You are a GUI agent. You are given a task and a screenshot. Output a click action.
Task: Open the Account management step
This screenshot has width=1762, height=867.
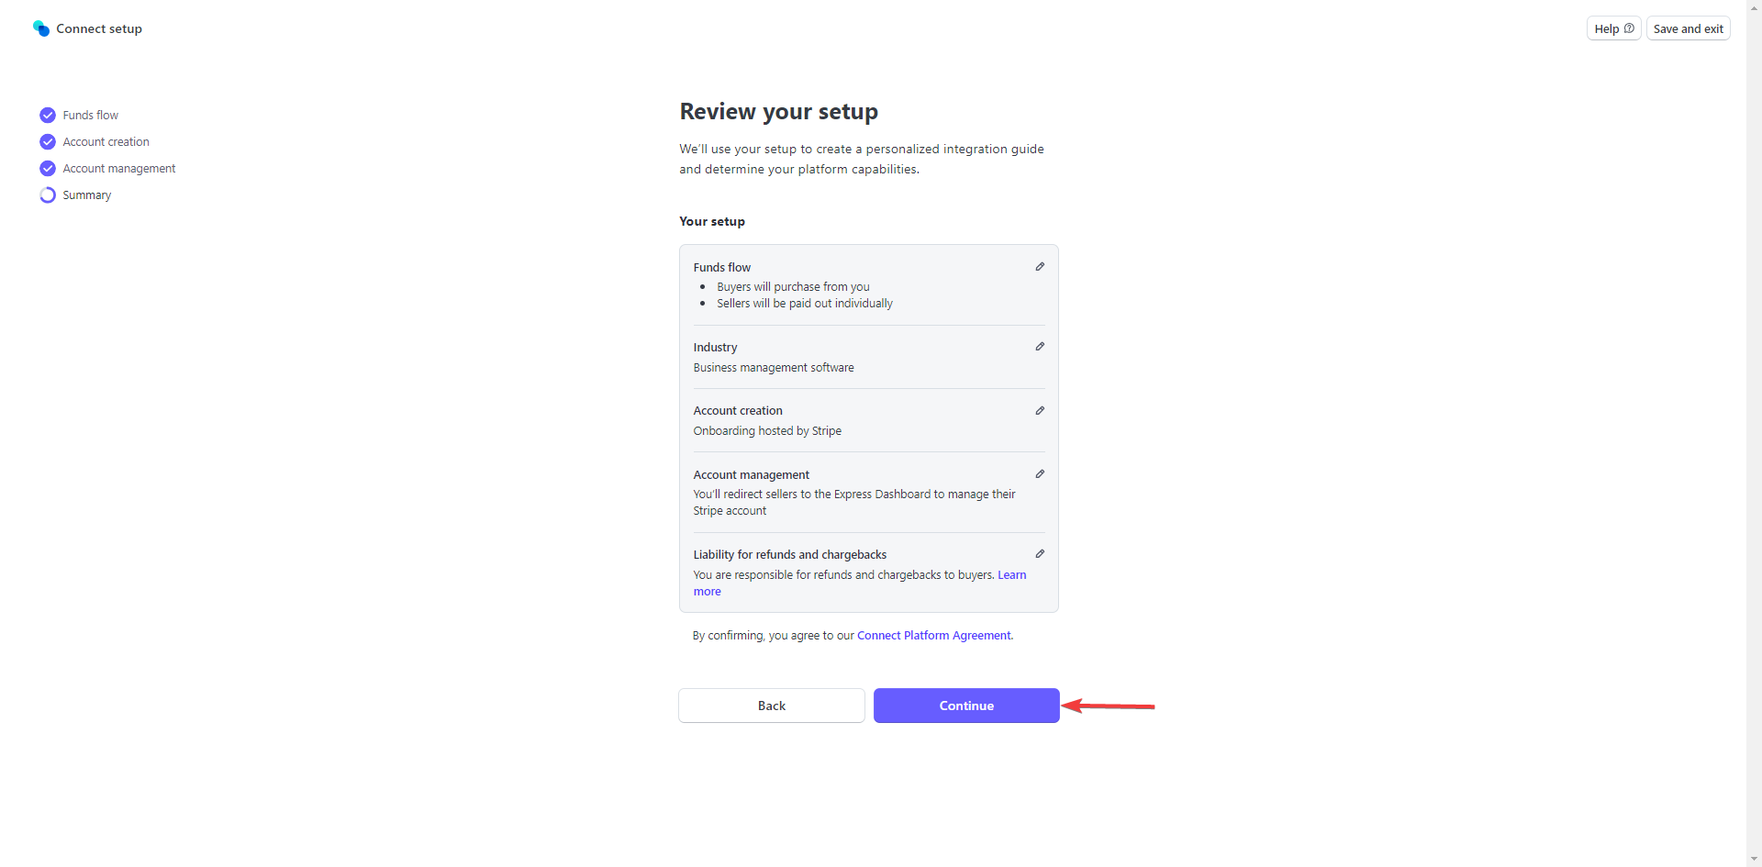coord(119,168)
